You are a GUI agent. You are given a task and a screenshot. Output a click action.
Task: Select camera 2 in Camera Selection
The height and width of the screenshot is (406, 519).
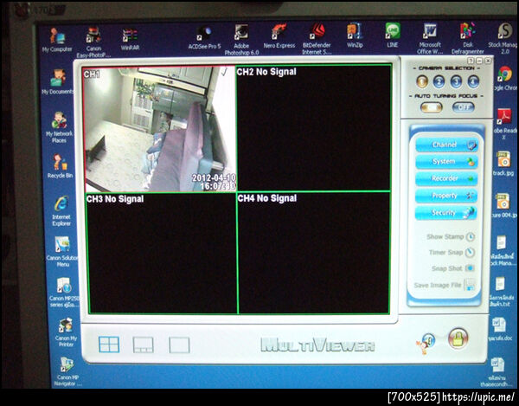click(x=439, y=81)
